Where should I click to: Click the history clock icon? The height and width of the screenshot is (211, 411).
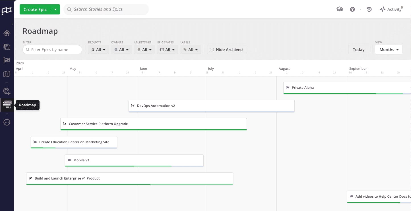(x=369, y=9)
